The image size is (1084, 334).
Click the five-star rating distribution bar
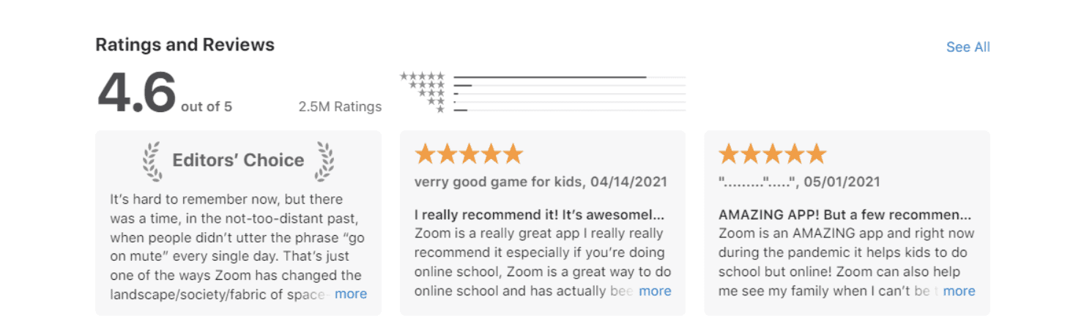point(569,77)
